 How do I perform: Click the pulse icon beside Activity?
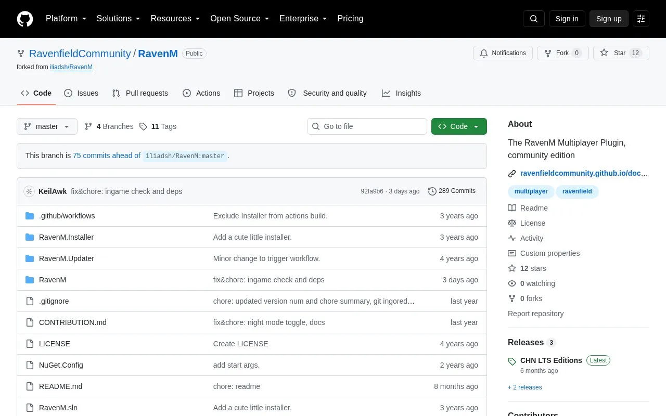point(512,238)
